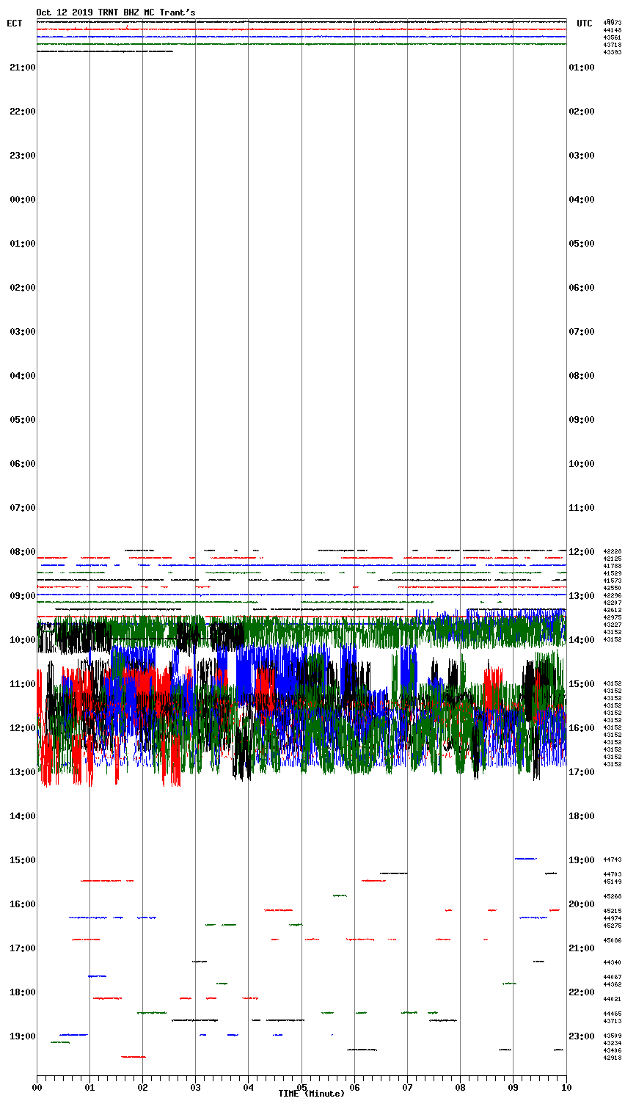Click the trace value '45086'
The image size is (625, 1101).
(x=613, y=940)
